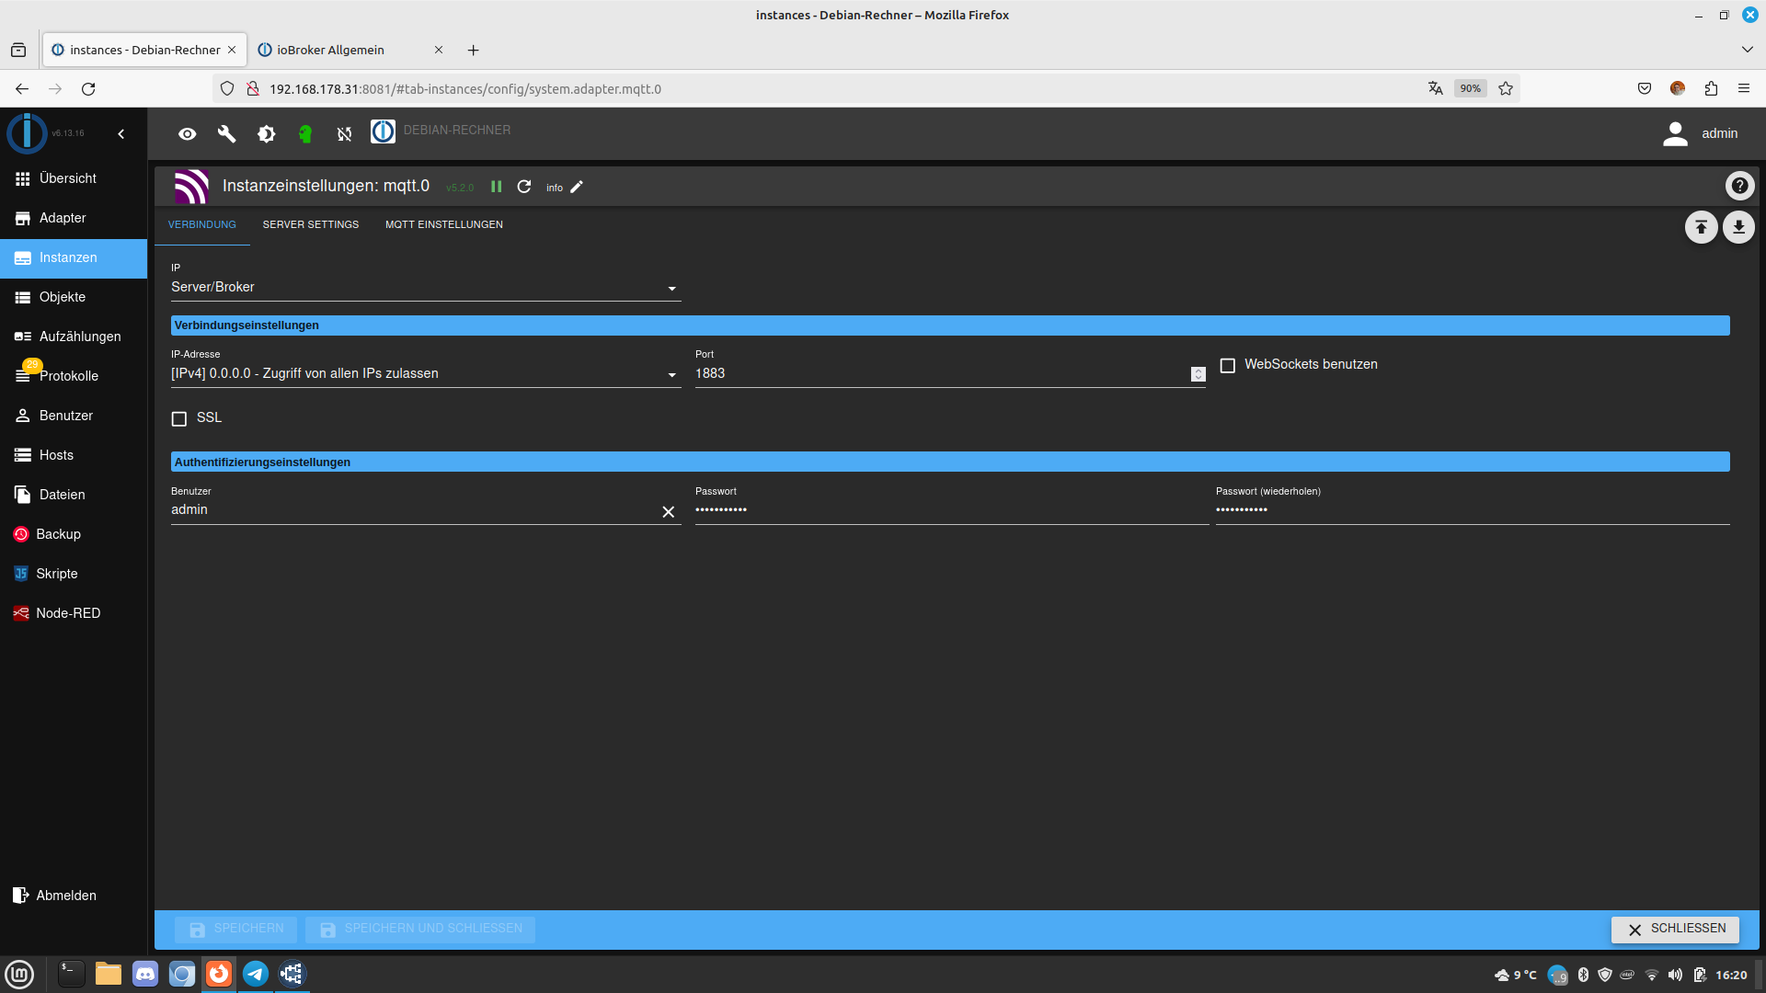1766x993 pixels.
Task: Toggle the theme brightness icon
Action: pos(266,134)
